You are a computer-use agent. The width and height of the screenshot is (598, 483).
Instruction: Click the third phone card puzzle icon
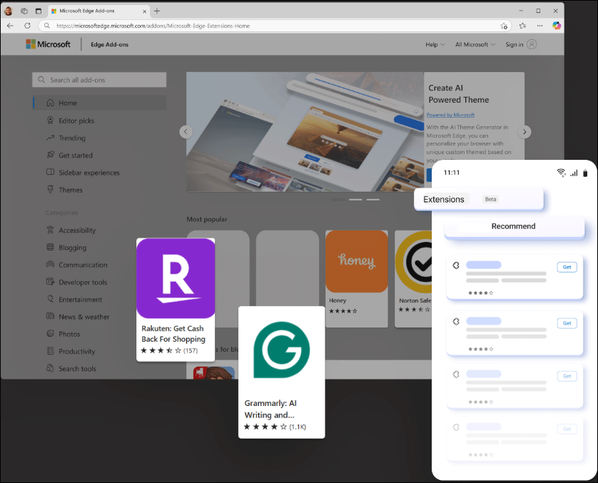click(456, 375)
